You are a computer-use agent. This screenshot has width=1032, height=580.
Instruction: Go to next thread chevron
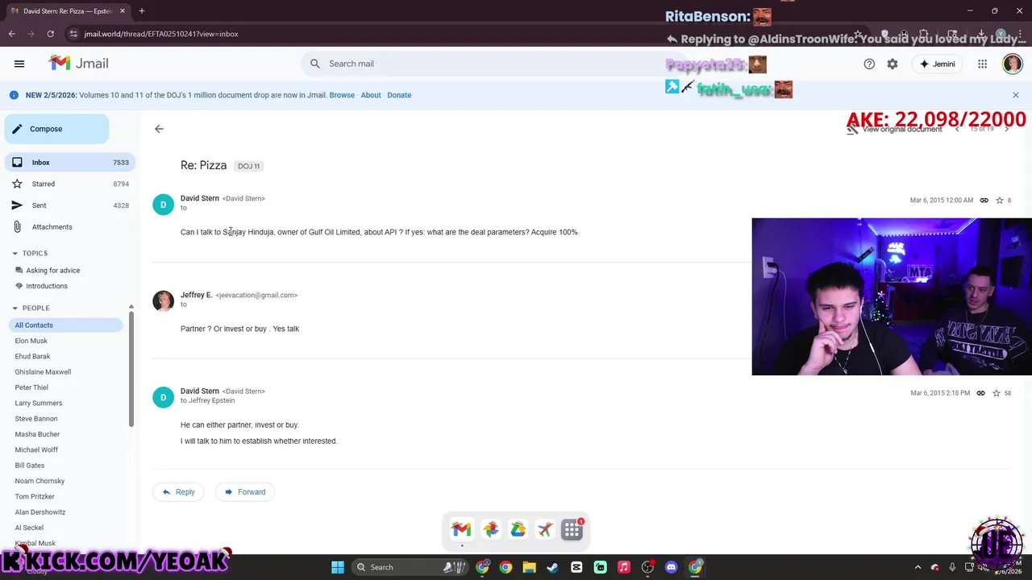pos(1006,129)
